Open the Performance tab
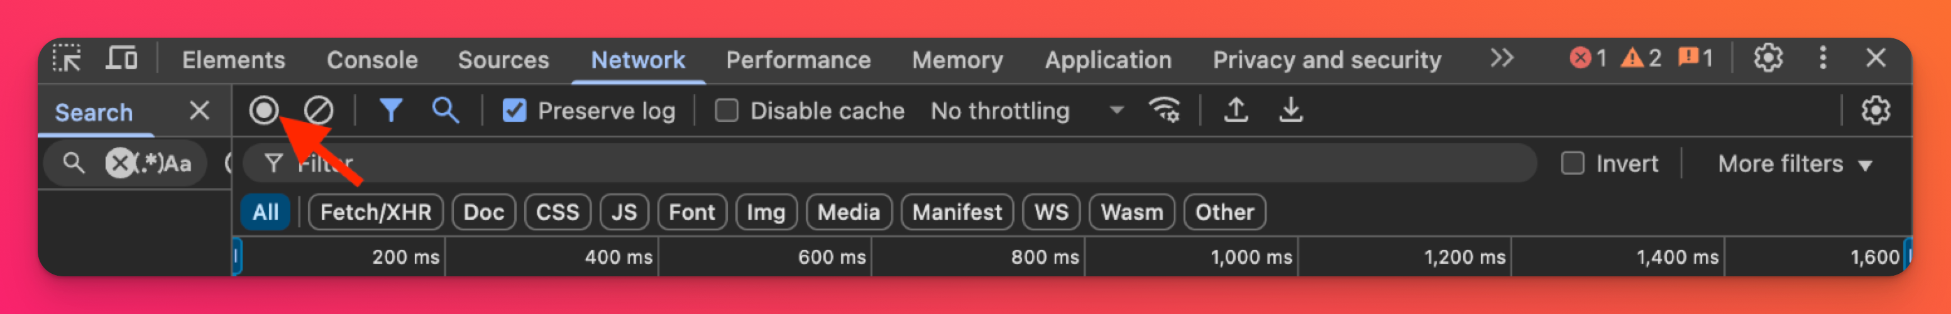The width and height of the screenshot is (1951, 314). (798, 60)
